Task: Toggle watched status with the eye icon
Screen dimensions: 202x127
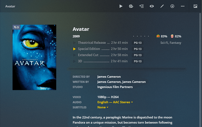Action: tap(152, 6)
